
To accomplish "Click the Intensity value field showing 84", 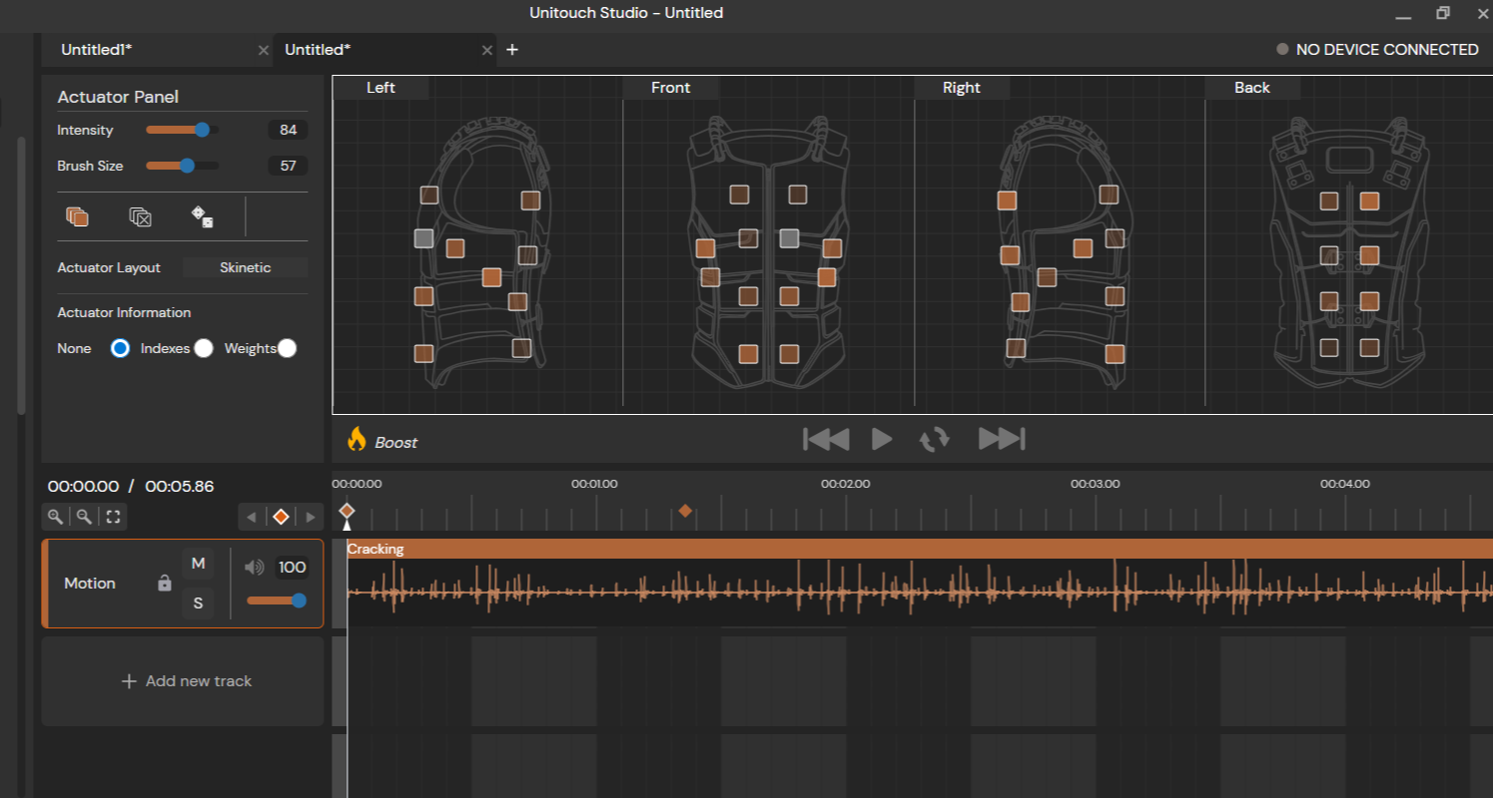I will click(288, 130).
